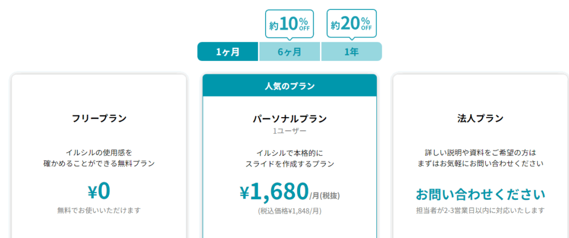This screenshot has height=238, width=569.
Task: Select the 1ヶ月 billing period tab
Action: [x=228, y=52]
